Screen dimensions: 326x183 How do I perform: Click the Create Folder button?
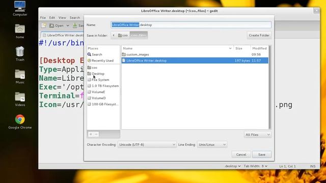[259, 35]
